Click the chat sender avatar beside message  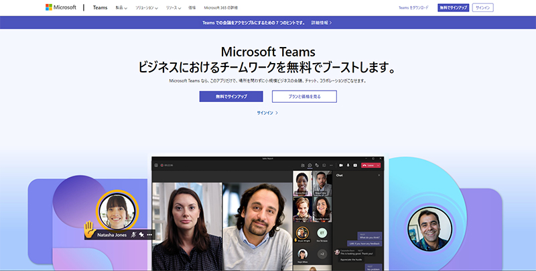tap(337, 252)
